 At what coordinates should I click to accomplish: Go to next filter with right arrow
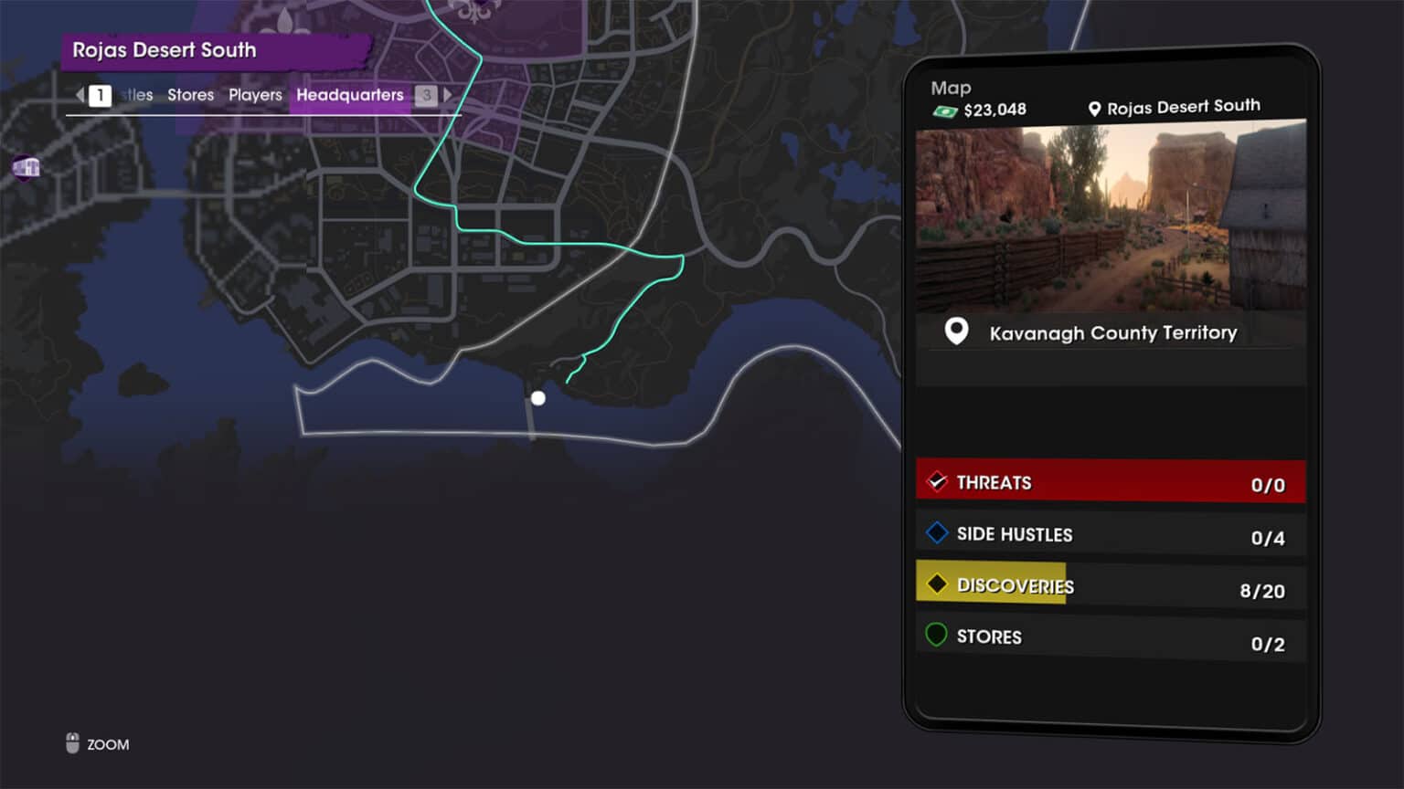point(448,94)
